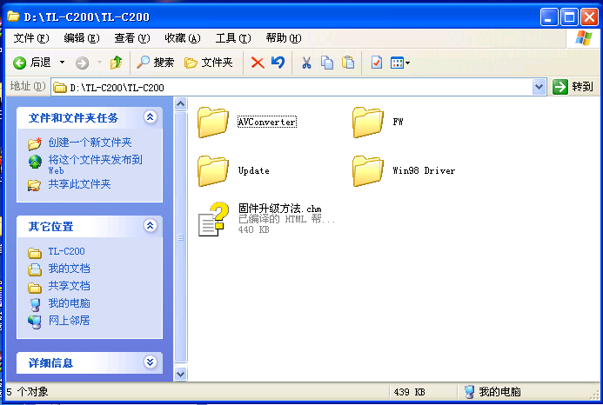Collapse the 文件和文件夹任务 panel

click(150, 116)
